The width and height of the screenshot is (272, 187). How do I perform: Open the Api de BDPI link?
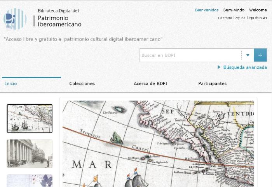258,18
